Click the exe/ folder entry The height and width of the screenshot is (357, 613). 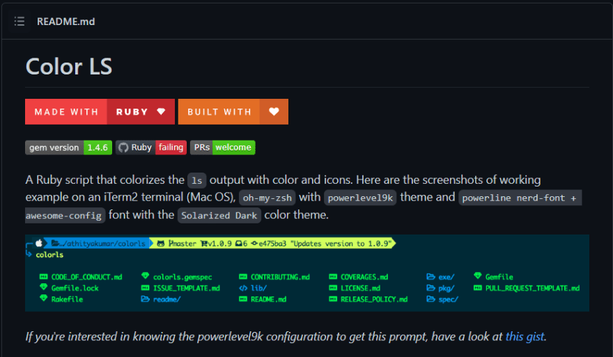446,277
